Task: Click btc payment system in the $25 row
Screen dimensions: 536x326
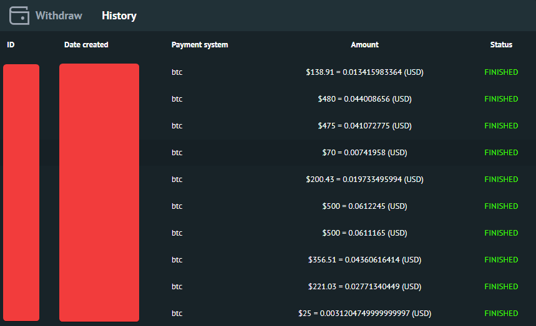Action: coord(177,314)
